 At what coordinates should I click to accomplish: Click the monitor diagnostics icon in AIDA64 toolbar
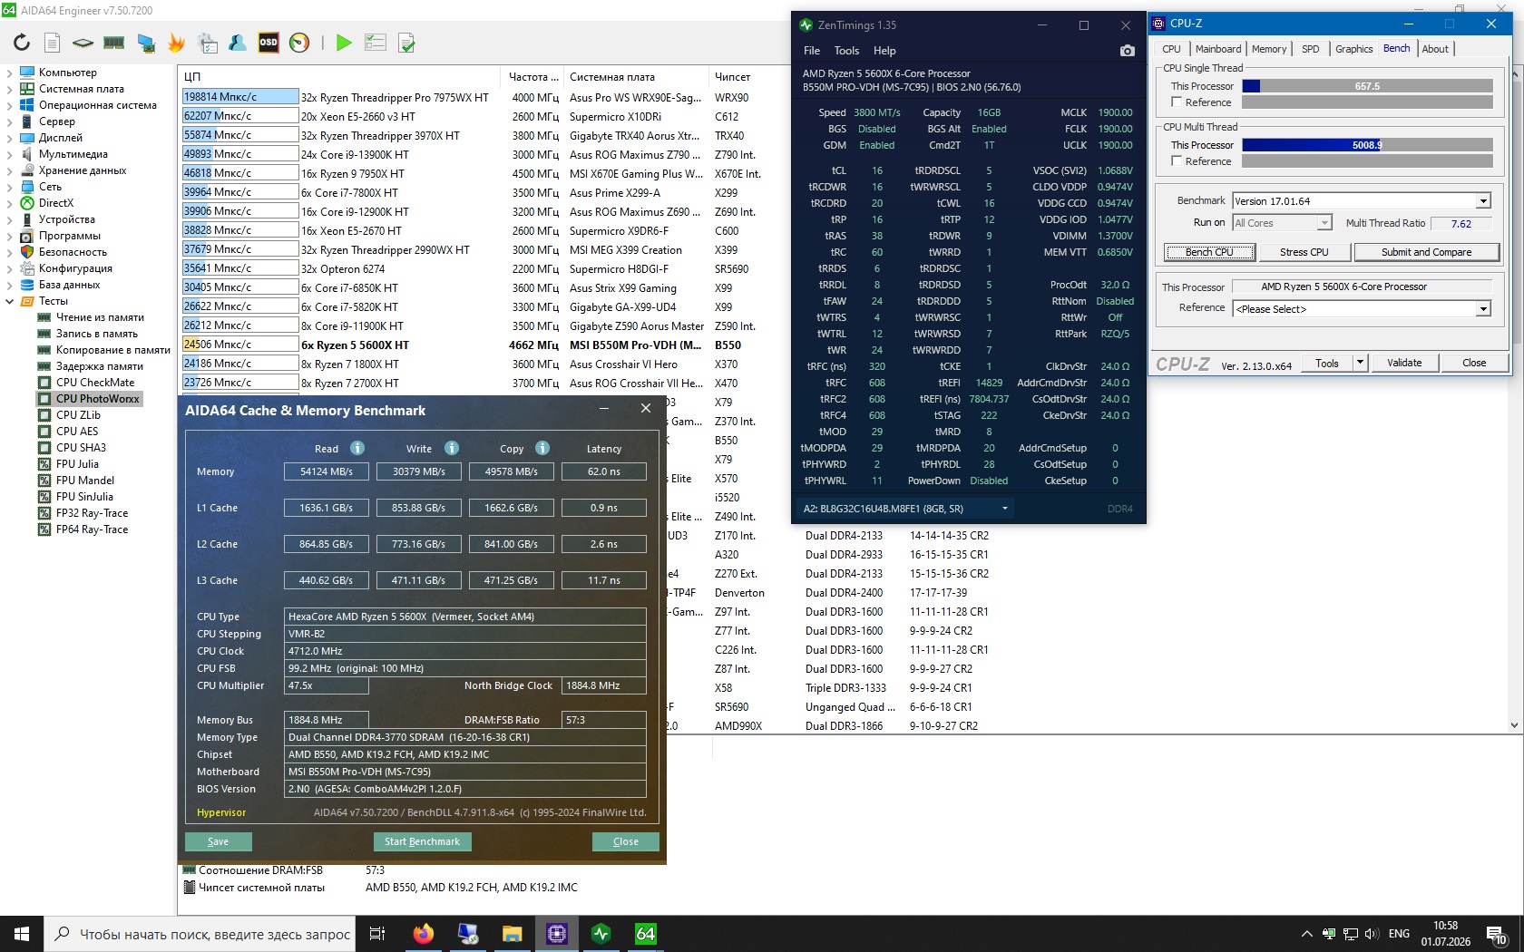(x=145, y=43)
